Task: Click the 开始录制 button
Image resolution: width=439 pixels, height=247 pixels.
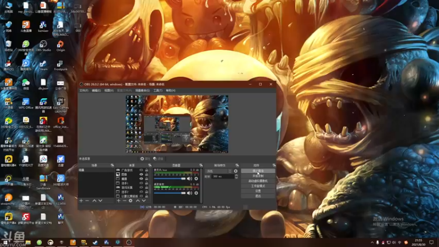Action: click(x=258, y=176)
